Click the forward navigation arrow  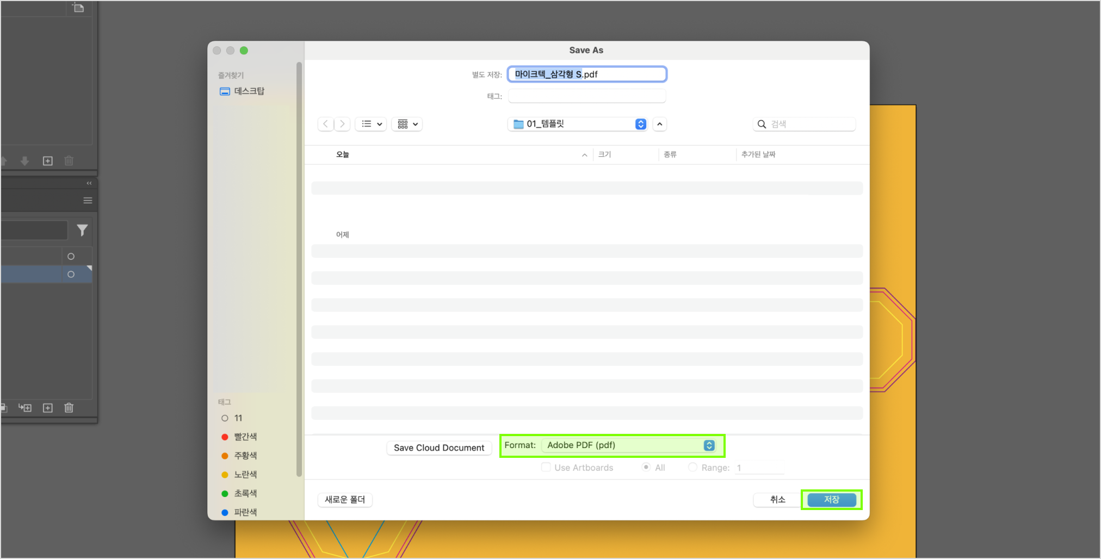342,124
